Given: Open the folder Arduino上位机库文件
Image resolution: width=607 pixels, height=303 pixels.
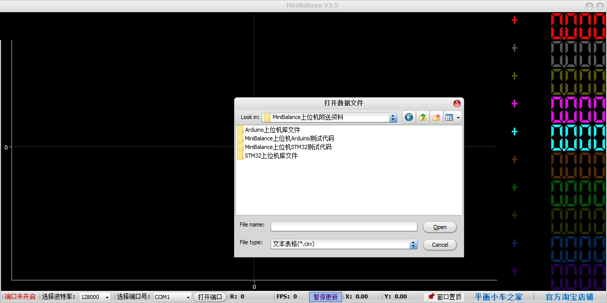Looking at the screenshot, I should click(x=269, y=130).
